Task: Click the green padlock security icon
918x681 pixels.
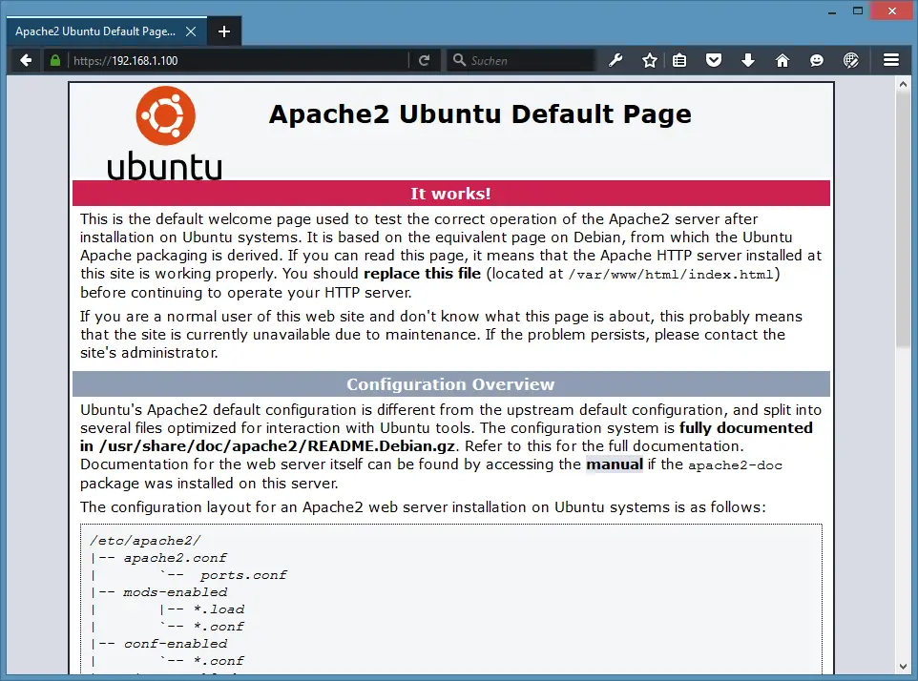Action: point(55,60)
